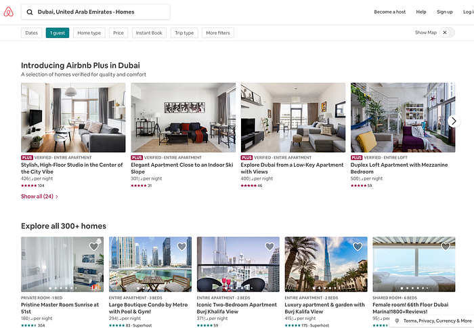Open the Instant Book filter
474x328 pixels.
(149, 33)
